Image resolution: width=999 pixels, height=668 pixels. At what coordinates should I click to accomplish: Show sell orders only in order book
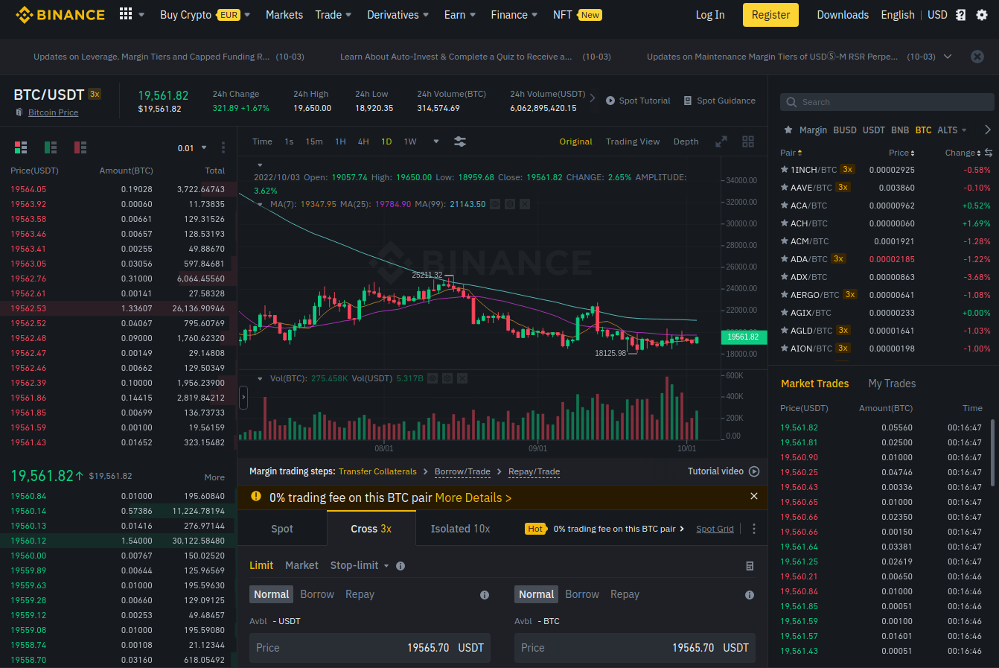(80, 147)
